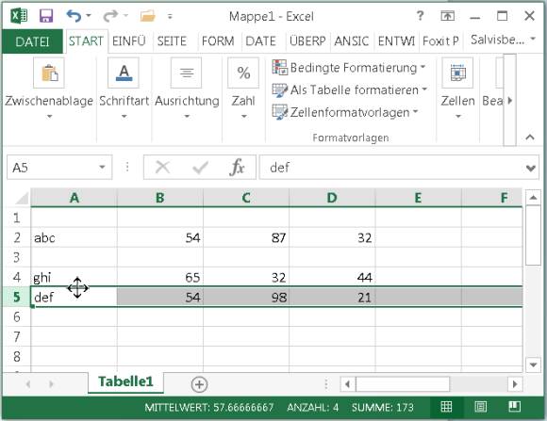Open the Zahl percent format group
This screenshot has width=547, height=421.
coord(243,73)
